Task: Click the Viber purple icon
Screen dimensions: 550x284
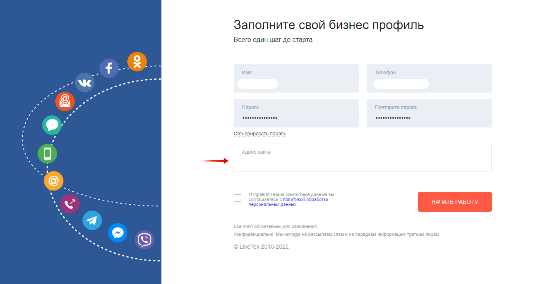Action: click(x=144, y=240)
